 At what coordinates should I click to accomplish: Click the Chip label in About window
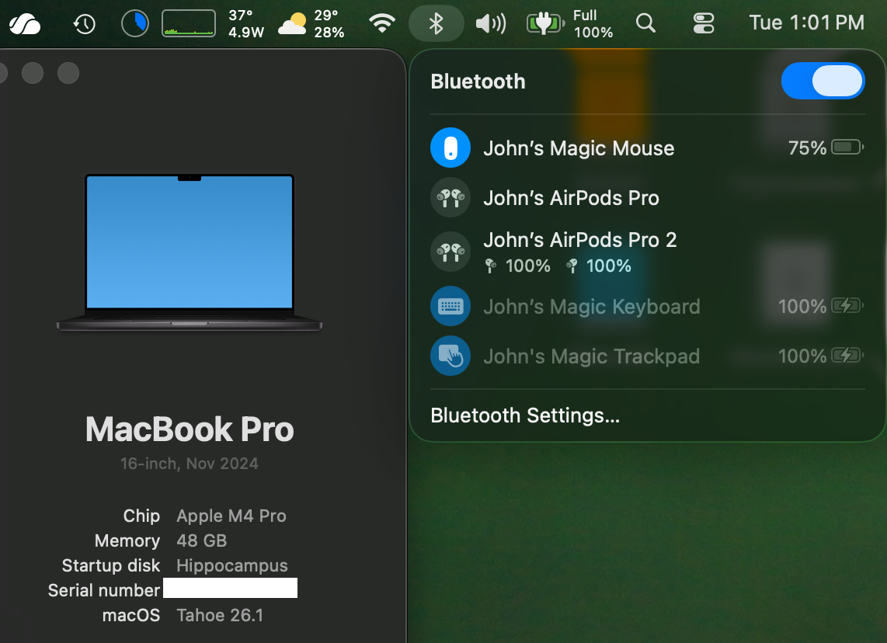141,516
